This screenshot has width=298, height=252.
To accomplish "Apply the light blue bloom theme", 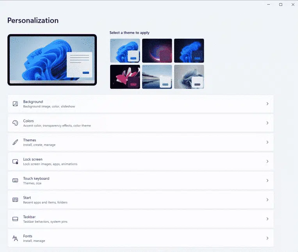I will [x=125, y=50].
